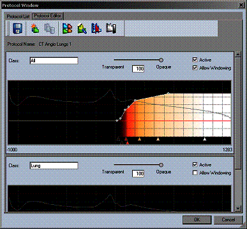This screenshot has height=229, width=247.
Task: Select the bright red marker in lower row
Action: coord(128,143)
